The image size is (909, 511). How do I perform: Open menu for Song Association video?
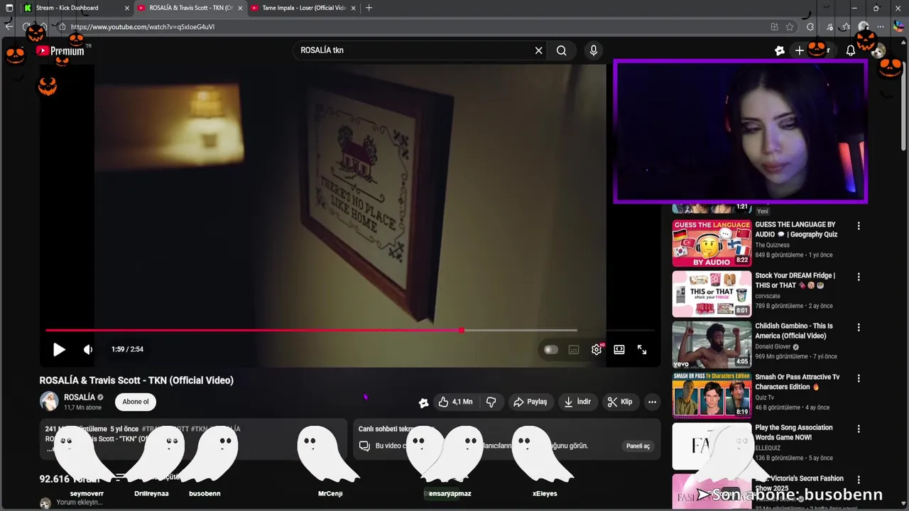[859, 429]
